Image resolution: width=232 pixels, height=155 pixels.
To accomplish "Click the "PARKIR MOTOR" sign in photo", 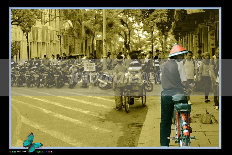I will pyautogui.click(x=89, y=67).
